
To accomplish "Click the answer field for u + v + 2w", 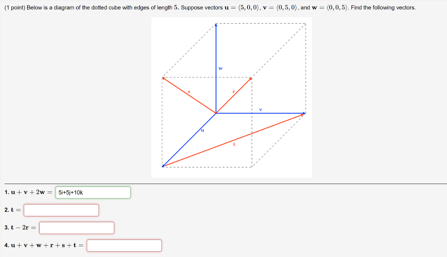I will (93, 192).
